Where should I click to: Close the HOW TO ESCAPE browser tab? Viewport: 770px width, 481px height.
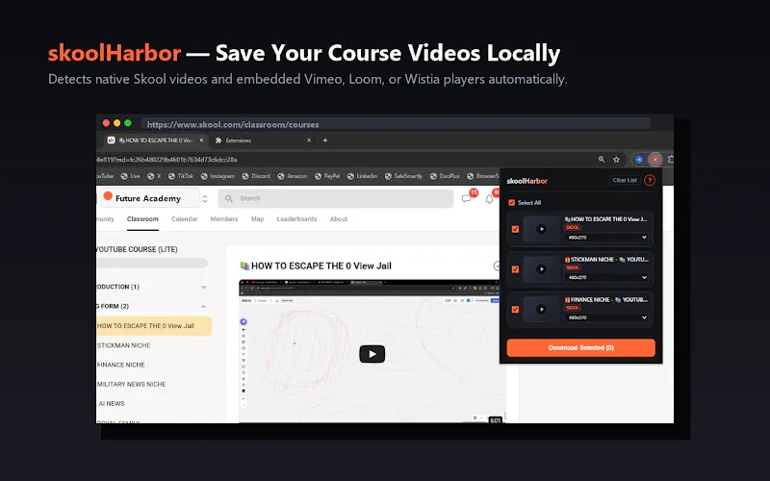pyautogui.click(x=201, y=140)
